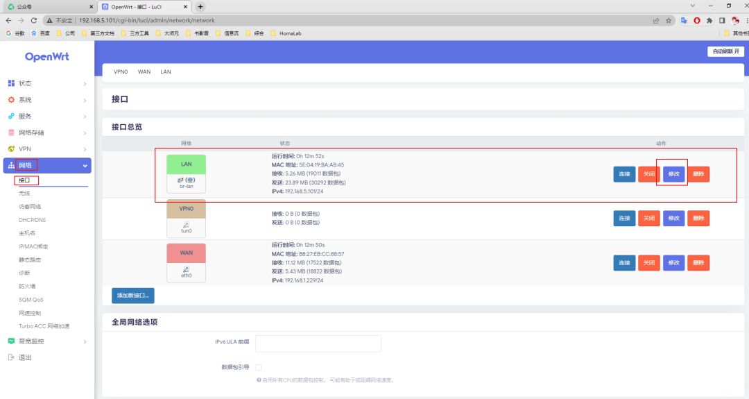
Task: Open the HomeLab bookmark folder
Action: coord(286,33)
